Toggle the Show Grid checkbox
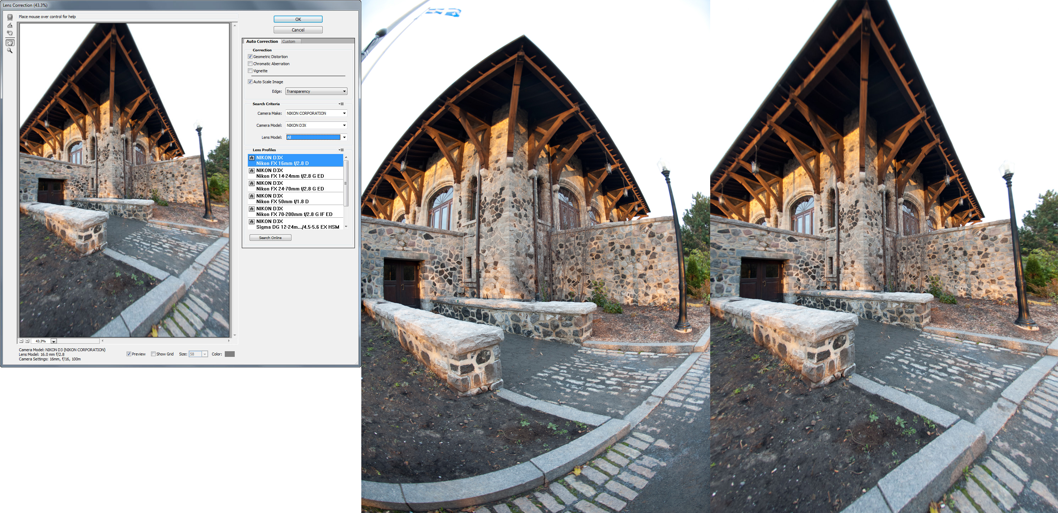This screenshot has height=513, width=1058. 153,354
